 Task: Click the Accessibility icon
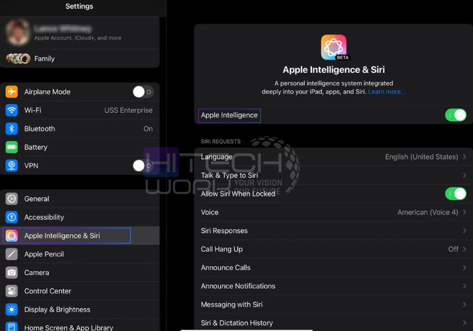[12, 217]
